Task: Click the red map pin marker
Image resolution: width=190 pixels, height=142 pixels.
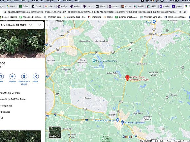Action: pyautogui.click(x=127, y=78)
